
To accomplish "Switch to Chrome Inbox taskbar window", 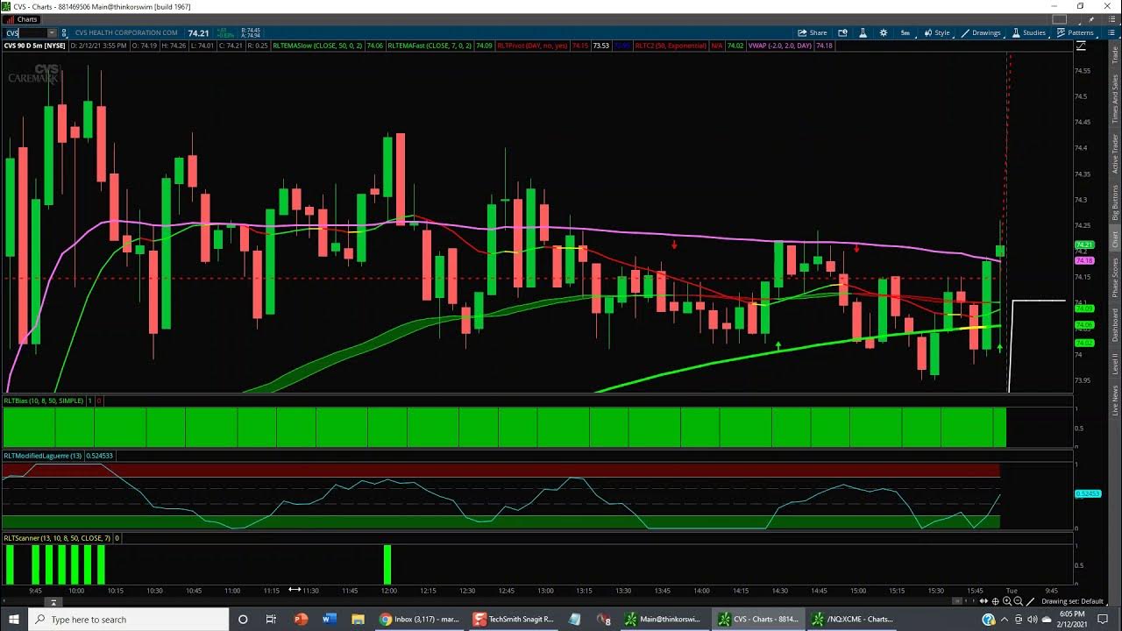I will coord(419,619).
